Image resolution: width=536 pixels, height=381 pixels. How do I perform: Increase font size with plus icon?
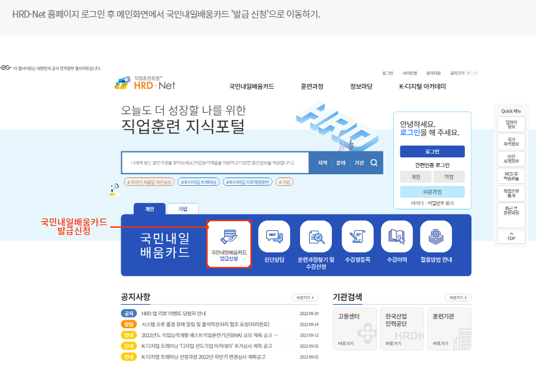469,73
